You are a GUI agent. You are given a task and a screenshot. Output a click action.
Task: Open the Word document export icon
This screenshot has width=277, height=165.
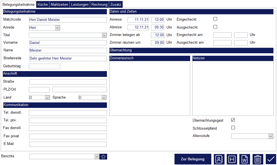click(x=245, y=159)
